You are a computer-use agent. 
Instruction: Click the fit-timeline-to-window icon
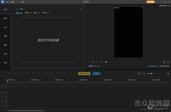(x=139, y=74)
